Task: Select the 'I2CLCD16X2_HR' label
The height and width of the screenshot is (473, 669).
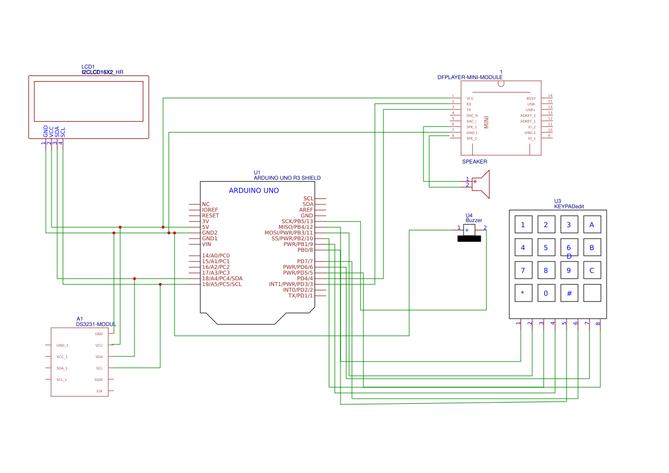Action: (x=102, y=72)
